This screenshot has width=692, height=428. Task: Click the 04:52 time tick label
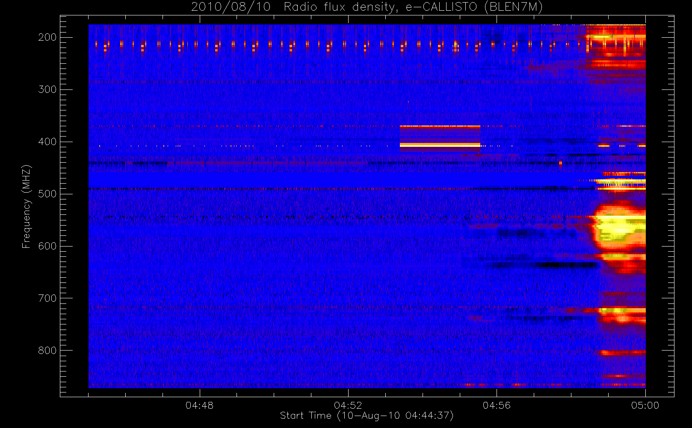[348, 405]
